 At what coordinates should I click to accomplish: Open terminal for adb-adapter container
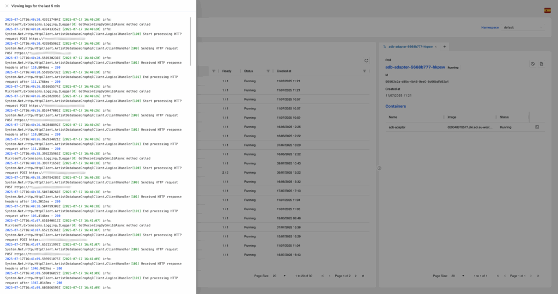[x=537, y=127]
